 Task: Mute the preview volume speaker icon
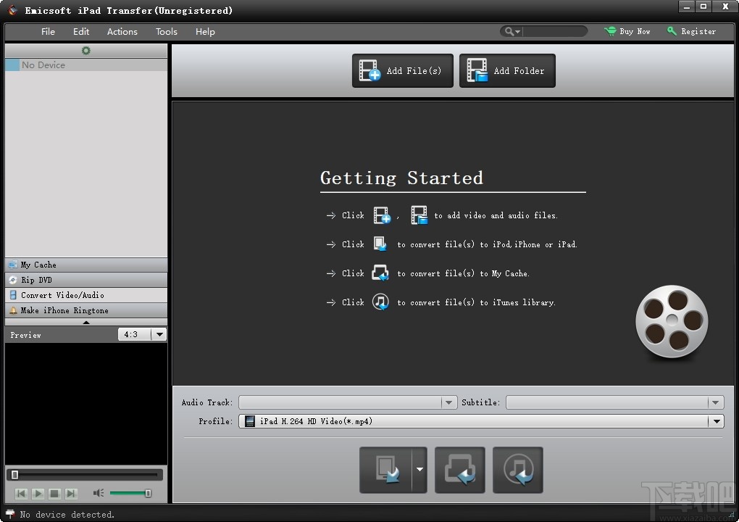click(98, 493)
